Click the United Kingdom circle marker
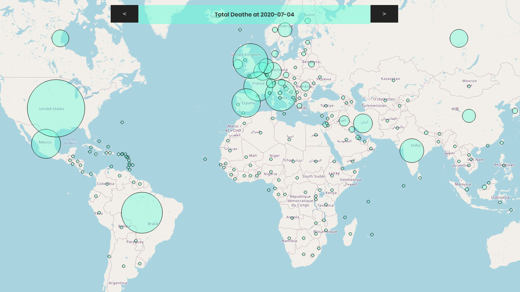 coord(250,61)
